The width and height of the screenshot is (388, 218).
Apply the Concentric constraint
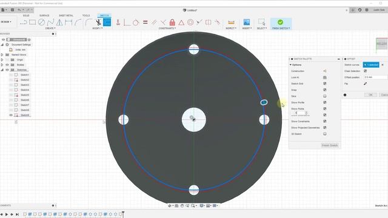pyautogui.click(x=190, y=22)
